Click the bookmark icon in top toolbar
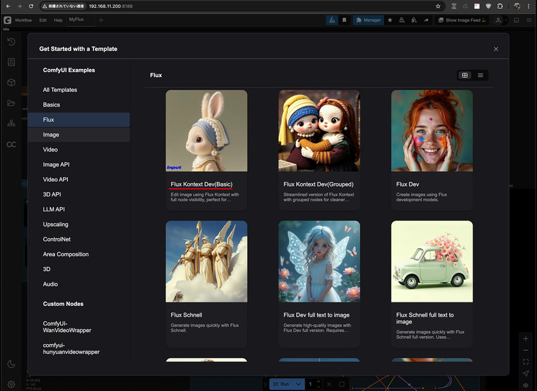 [x=344, y=20]
